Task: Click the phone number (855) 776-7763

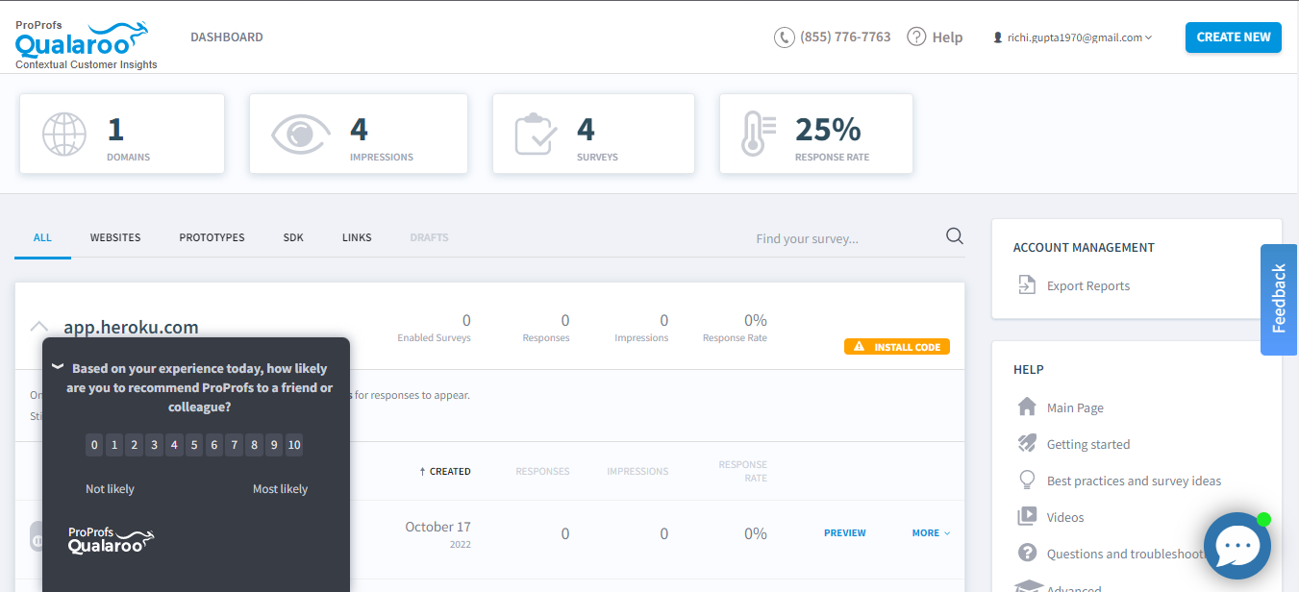Action: click(x=846, y=37)
